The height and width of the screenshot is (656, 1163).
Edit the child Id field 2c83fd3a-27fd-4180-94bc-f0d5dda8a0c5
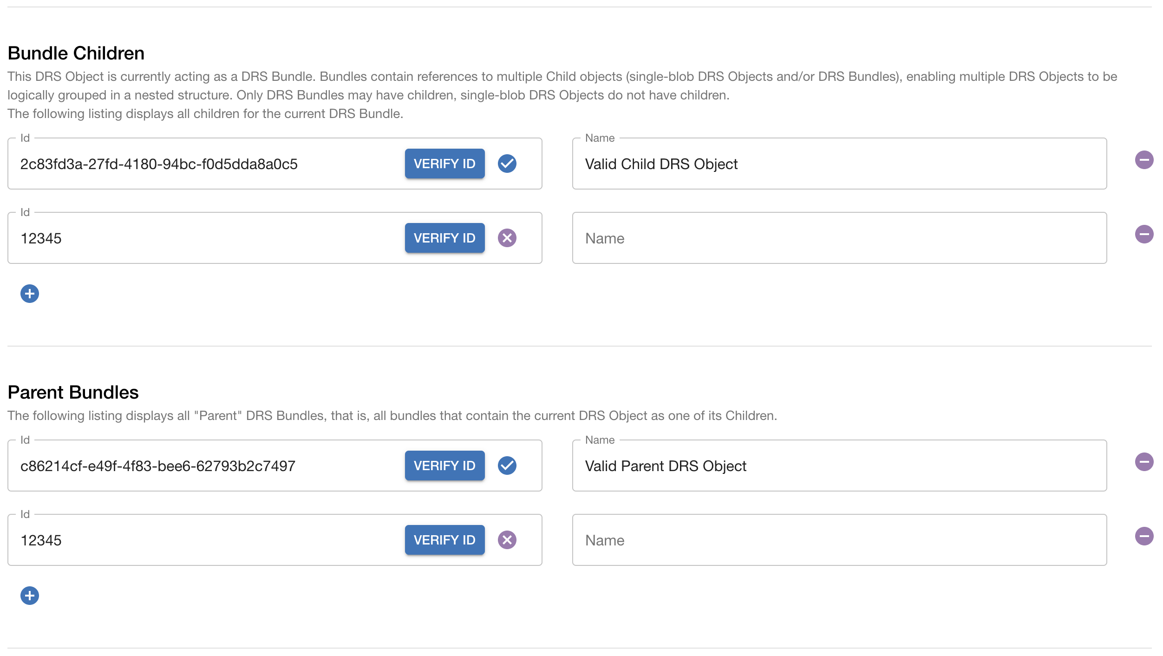pos(204,164)
